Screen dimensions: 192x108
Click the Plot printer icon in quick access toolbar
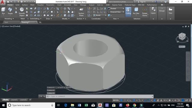point(22,2)
